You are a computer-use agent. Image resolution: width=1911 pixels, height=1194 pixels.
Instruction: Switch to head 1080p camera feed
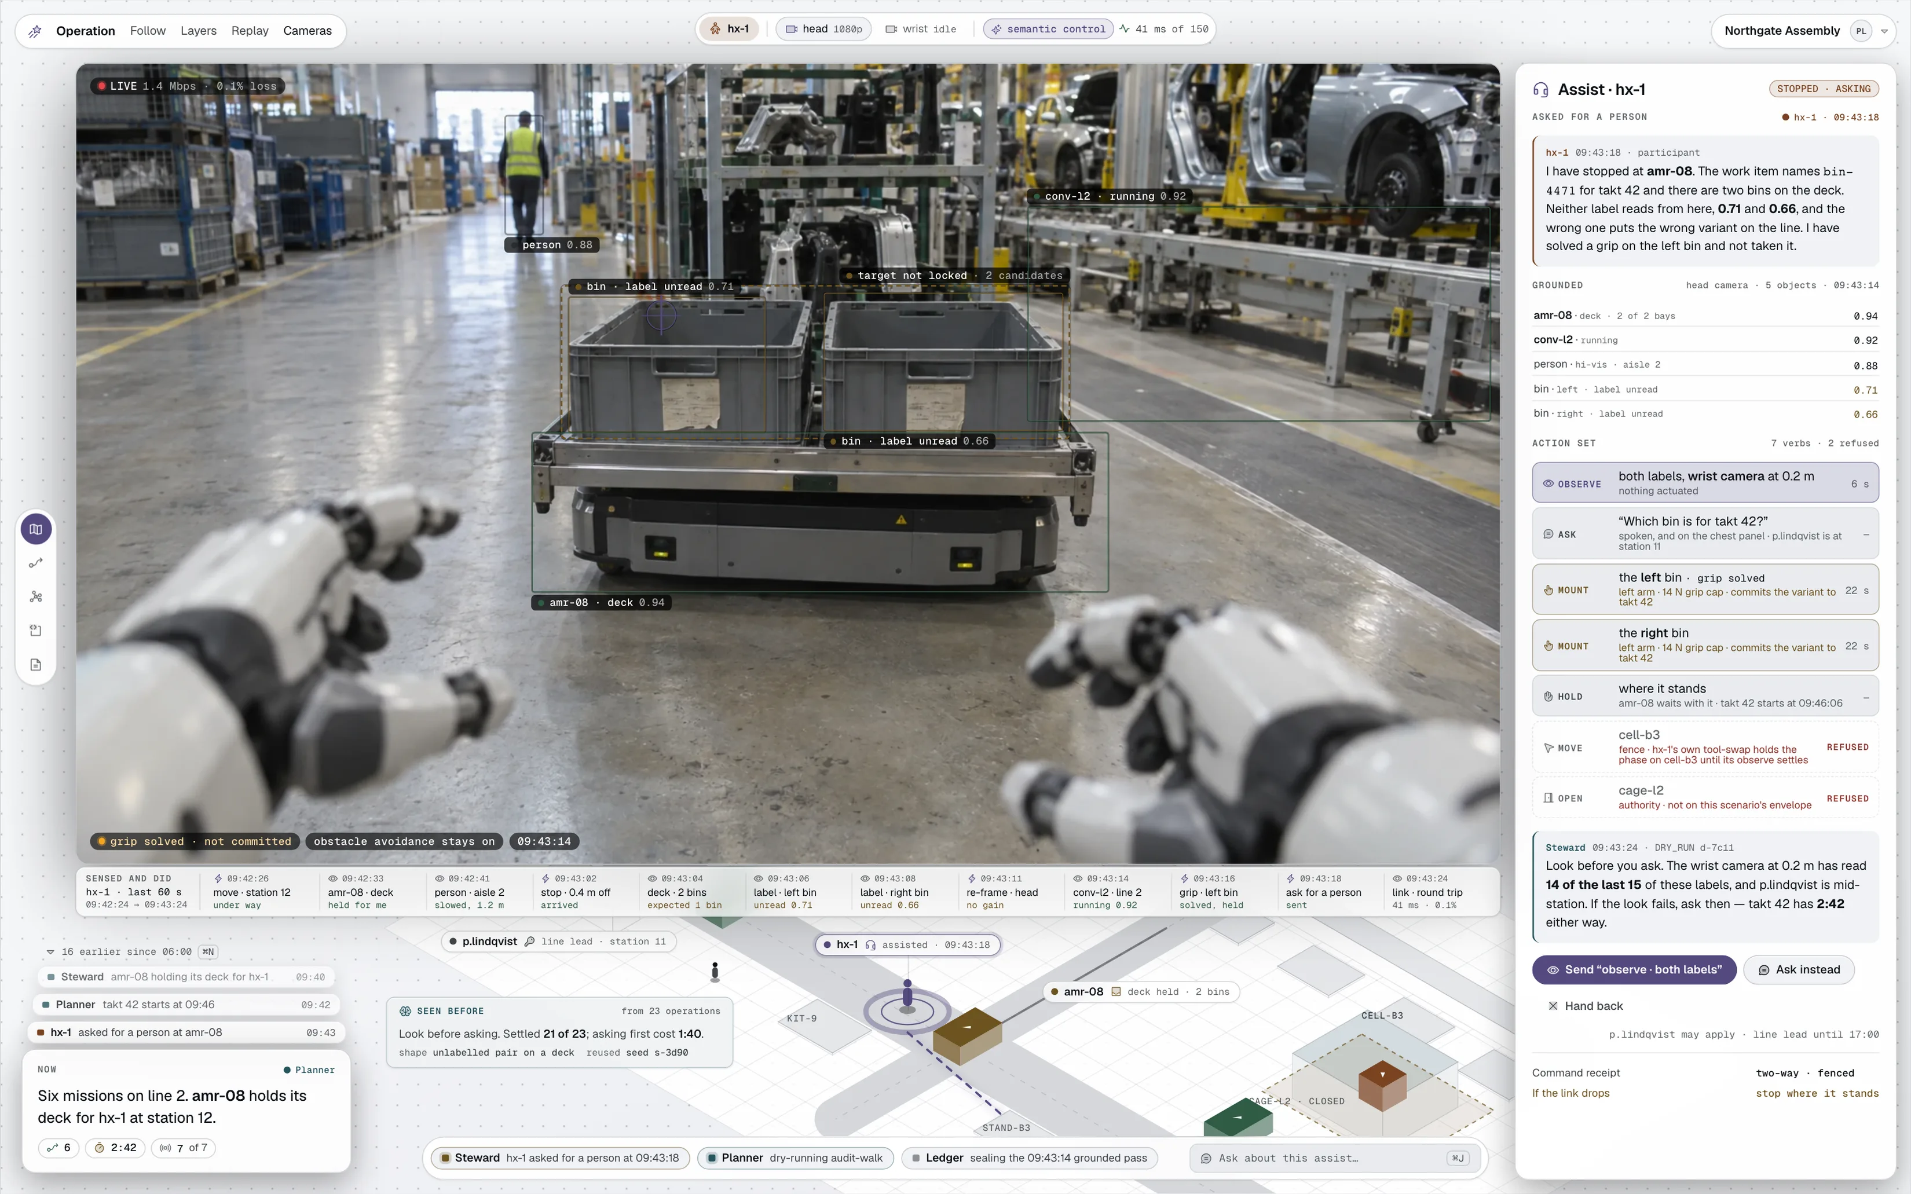coord(823,29)
